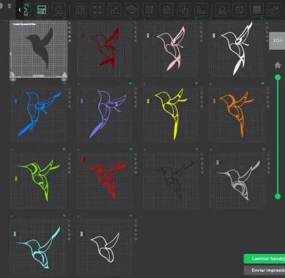
Task: Click the Laminar bandeja button
Action: [264, 259]
